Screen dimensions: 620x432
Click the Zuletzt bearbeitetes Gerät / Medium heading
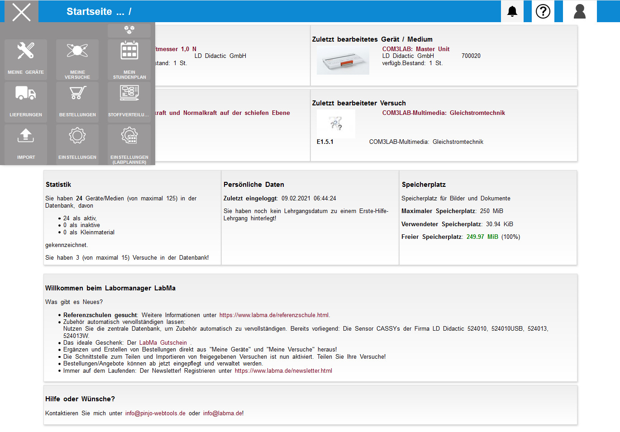(x=372, y=39)
